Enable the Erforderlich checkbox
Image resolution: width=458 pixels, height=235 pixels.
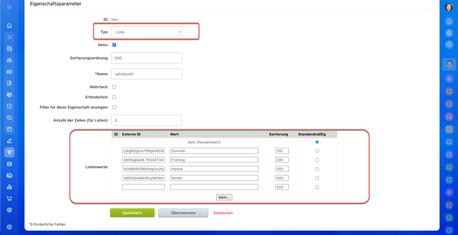click(114, 97)
